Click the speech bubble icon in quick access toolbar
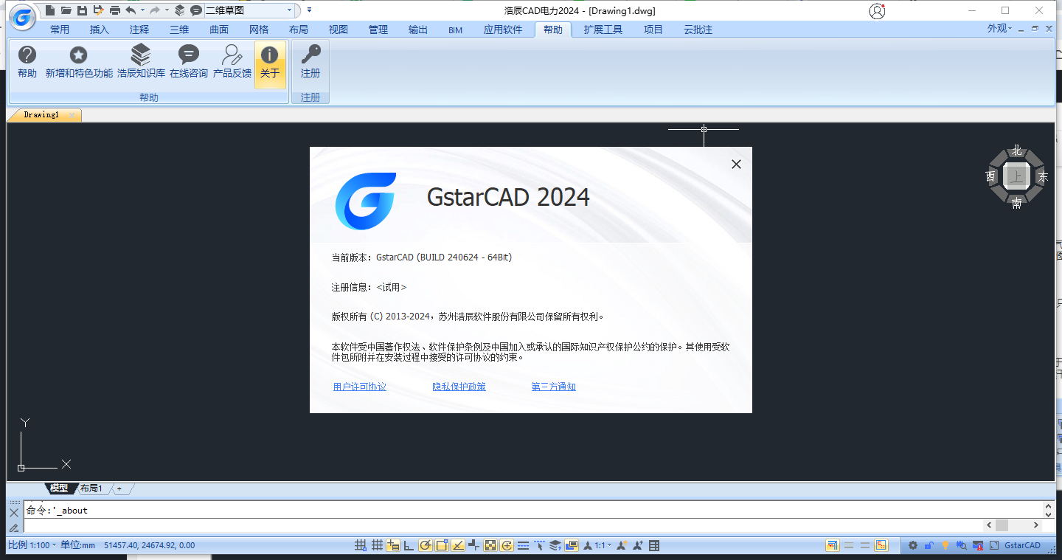 [195, 10]
